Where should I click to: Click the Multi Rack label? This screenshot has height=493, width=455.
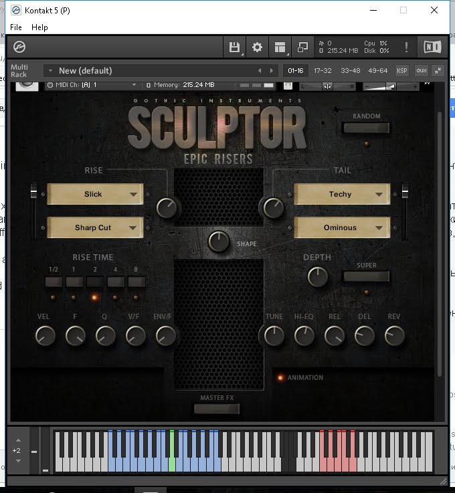click(19, 71)
